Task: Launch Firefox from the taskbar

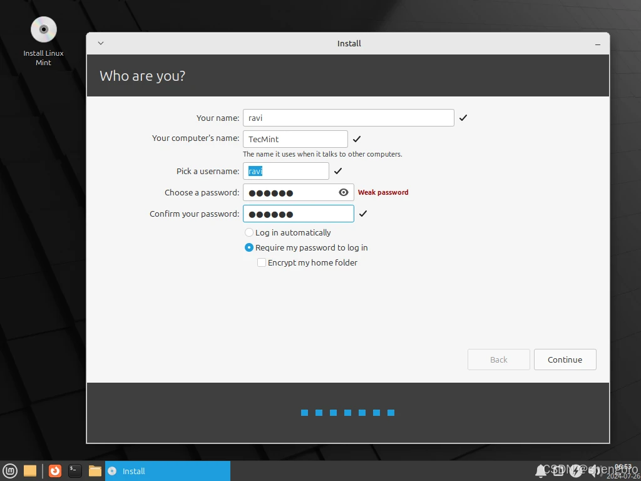Action: coord(55,471)
